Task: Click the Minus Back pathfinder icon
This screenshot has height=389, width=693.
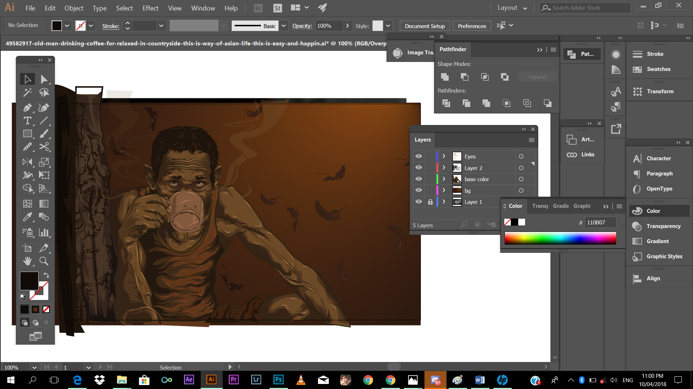Action: (548, 103)
